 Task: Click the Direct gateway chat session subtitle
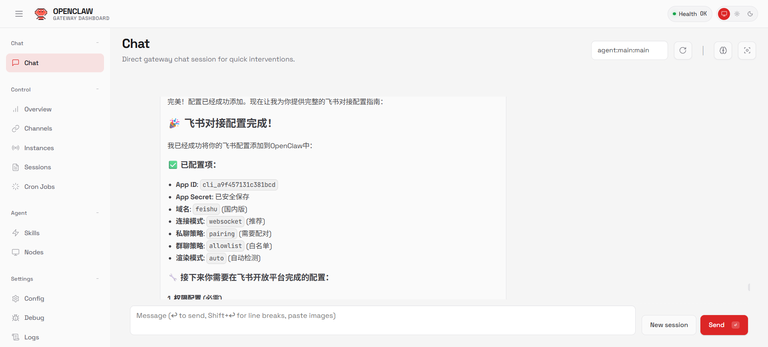click(x=208, y=59)
